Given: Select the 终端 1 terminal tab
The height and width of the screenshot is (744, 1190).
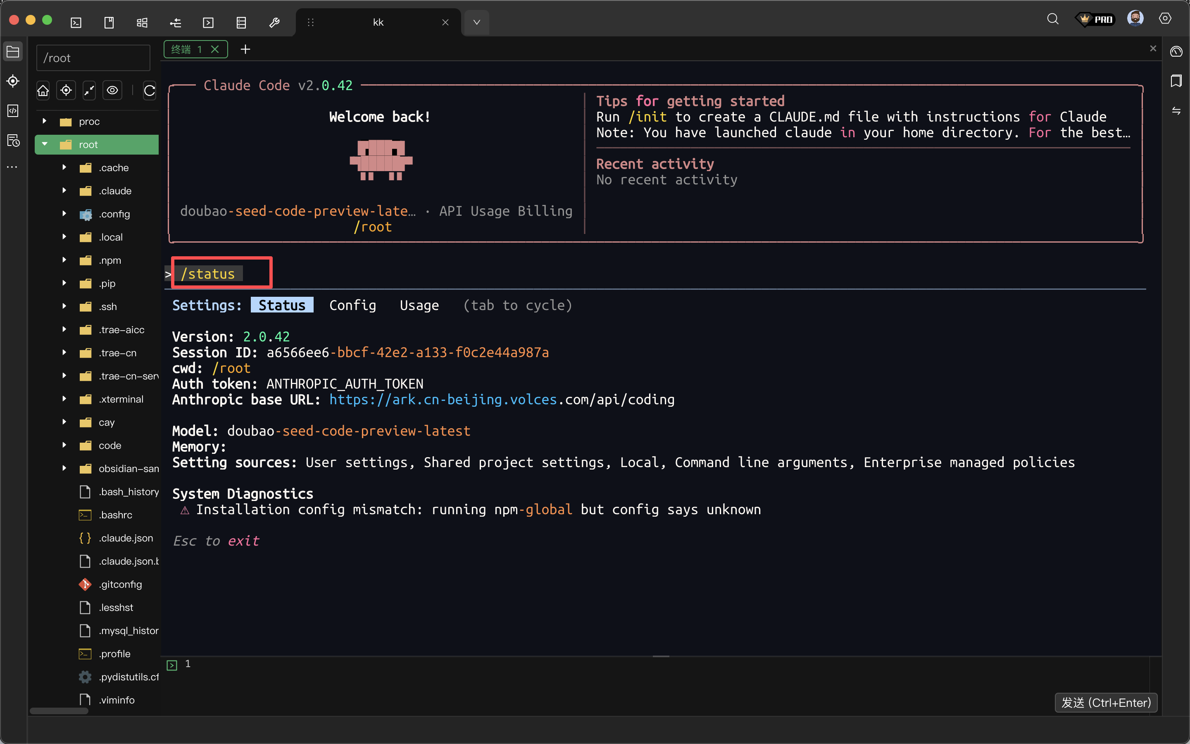Looking at the screenshot, I should 187,49.
